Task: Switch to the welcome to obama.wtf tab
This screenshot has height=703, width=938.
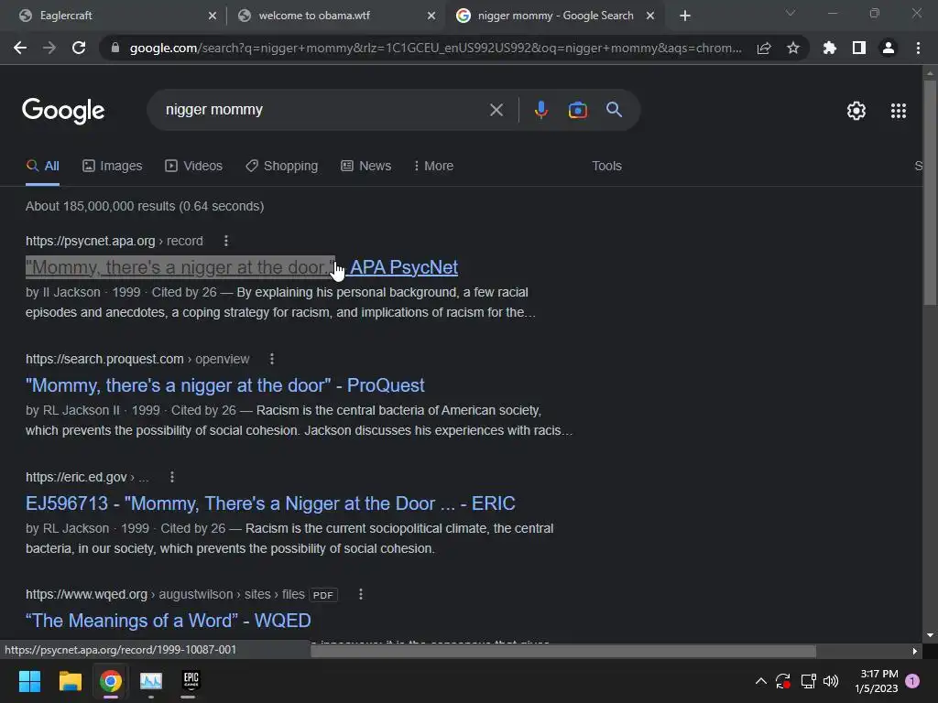Action: pos(337,16)
